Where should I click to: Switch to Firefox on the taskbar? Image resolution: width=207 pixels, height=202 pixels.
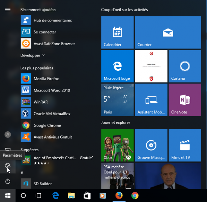[119, 195]
